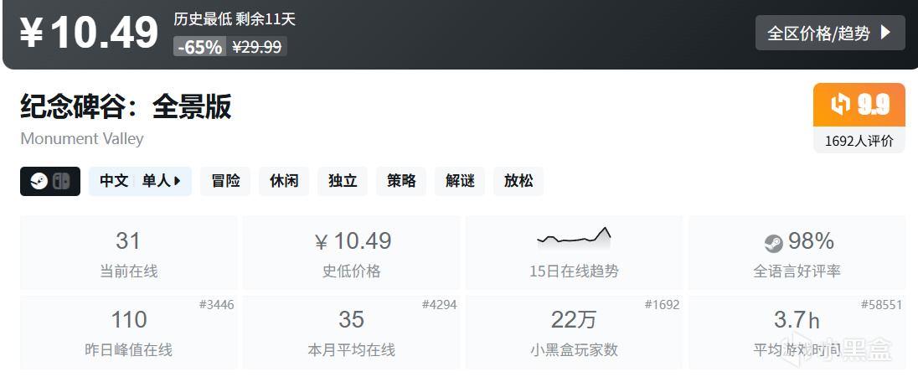Expand the 中文 单人 tag arrow
The width and height of the screenshot is (918, 377).
click(x=177, y=182)
